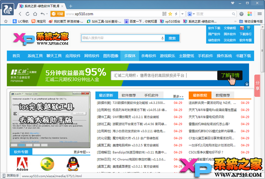The image size is (265, 179).
Task: Expand the undo closed tab dropdown
Action: coord(47,14)
